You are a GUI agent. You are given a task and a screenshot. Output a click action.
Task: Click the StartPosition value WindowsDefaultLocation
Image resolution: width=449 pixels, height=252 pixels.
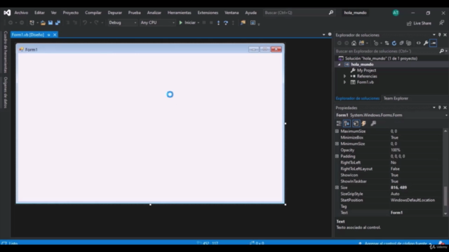[x=413, y=200]
